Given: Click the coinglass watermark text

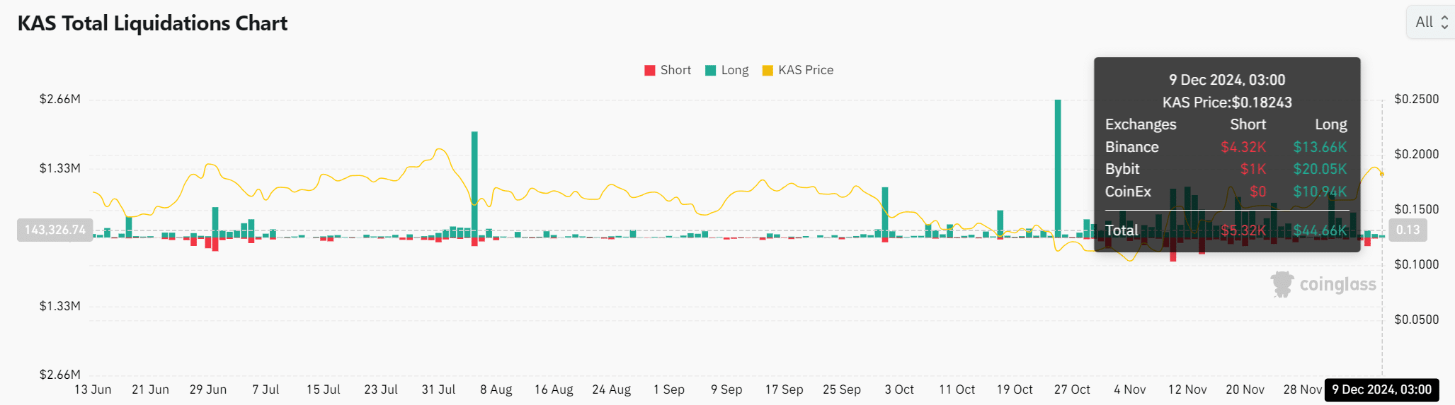Looking at the screenshot, I should 1337,284.
